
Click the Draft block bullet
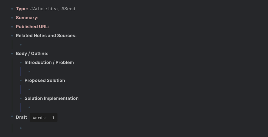(12, 117)
